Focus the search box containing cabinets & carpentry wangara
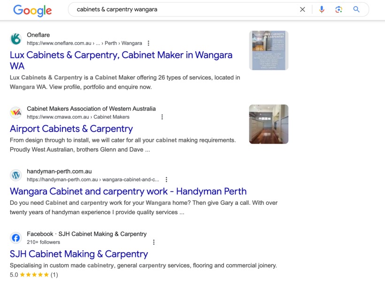The width and height of the screenshot is (385, 286). 182,9
